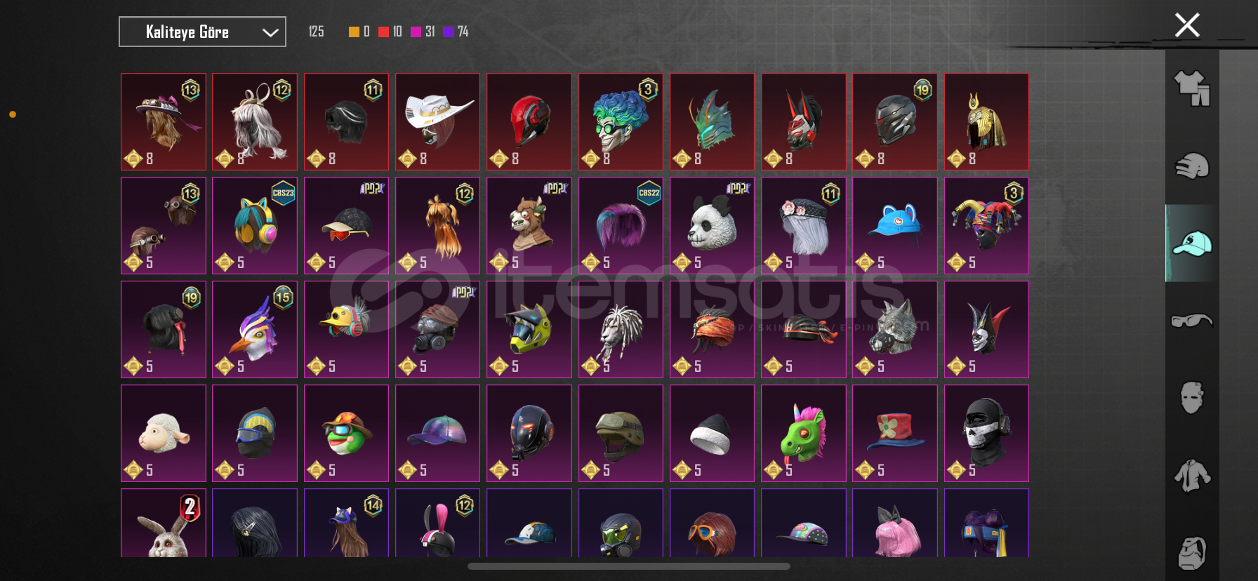Click the dropdown chevron arrow

click(270, 32)
